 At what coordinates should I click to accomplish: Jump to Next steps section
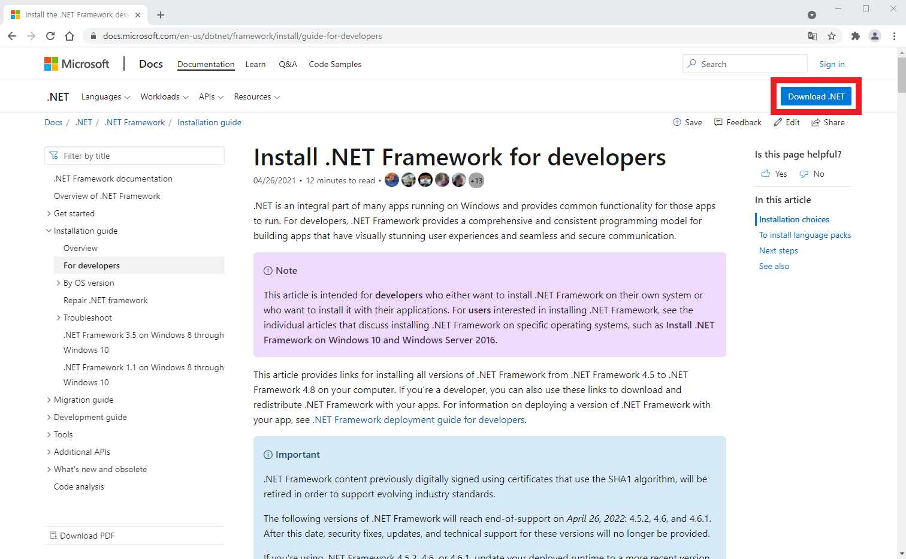click(778, 250)
